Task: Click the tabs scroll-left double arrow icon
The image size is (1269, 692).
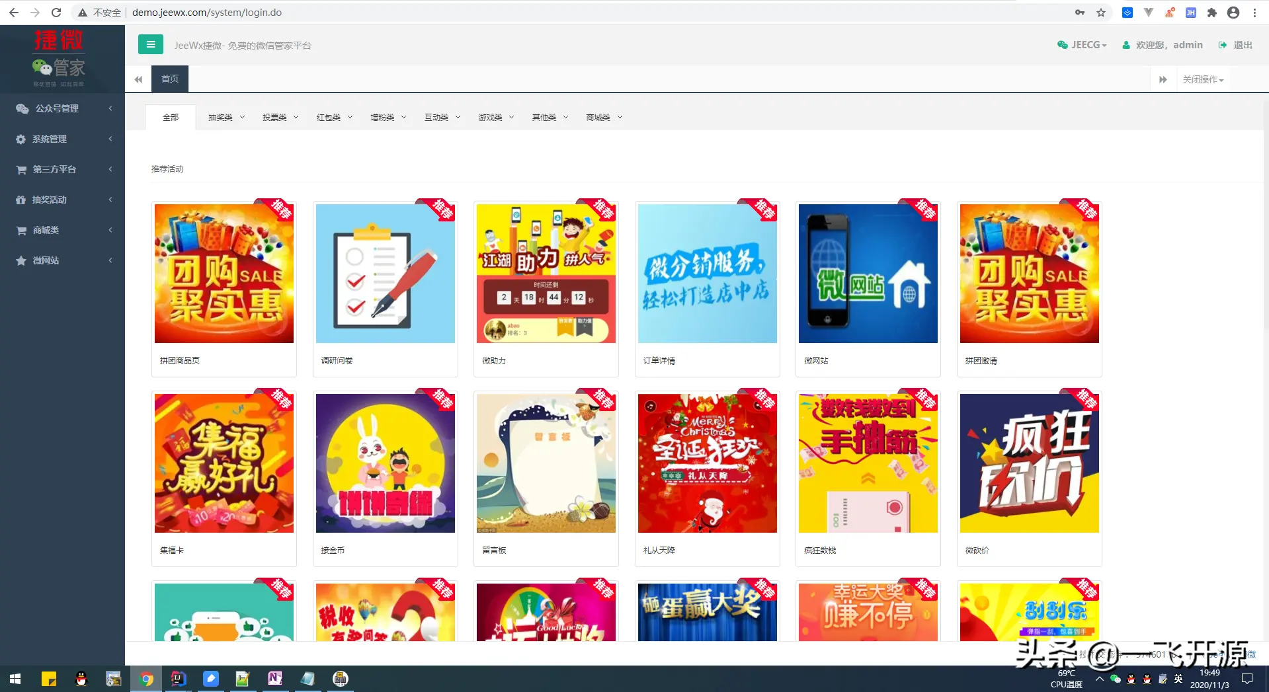Action: [x=138, y=79]
